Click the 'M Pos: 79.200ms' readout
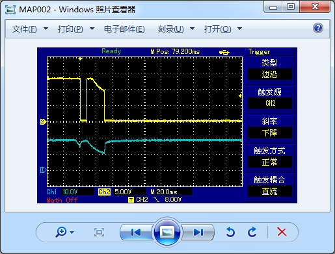The height and width of the screenshot is (254, 335). point(175,51)
